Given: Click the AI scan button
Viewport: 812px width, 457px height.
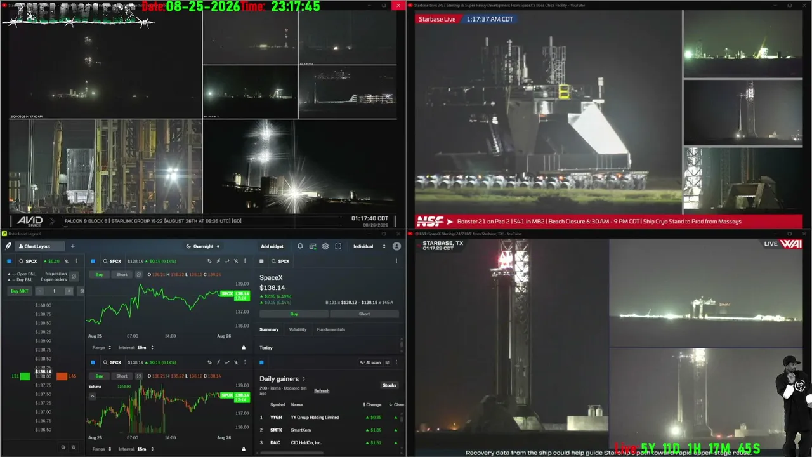Looking at the screenshot, I should (x=371, y=362).
